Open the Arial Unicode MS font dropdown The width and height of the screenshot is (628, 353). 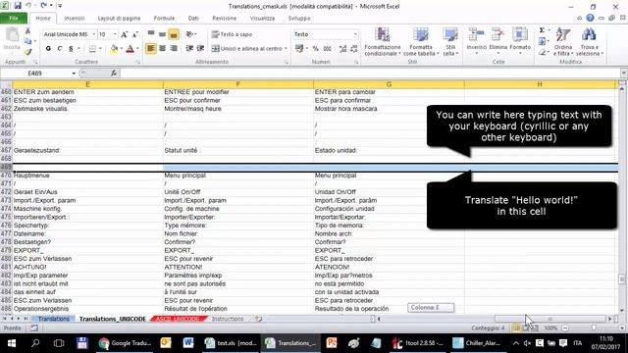click(94, 34)
